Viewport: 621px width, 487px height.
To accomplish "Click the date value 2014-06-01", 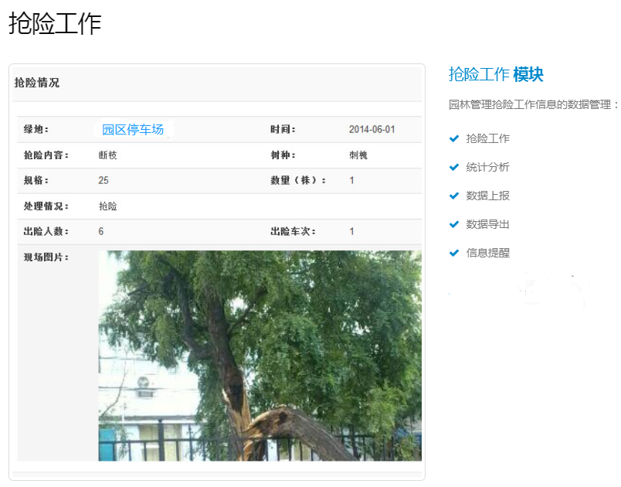I will point(372,130).
